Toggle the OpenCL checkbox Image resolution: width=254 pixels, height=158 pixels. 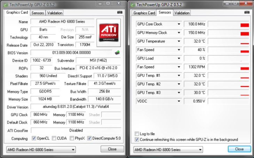point(34,138)
